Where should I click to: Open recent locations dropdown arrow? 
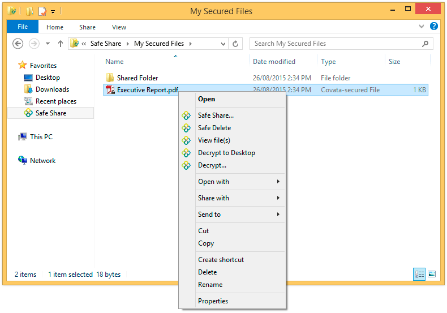tap(48, 44)
